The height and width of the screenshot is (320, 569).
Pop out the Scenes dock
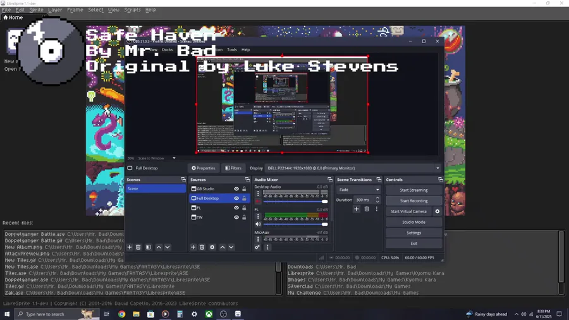click(183, 180)
